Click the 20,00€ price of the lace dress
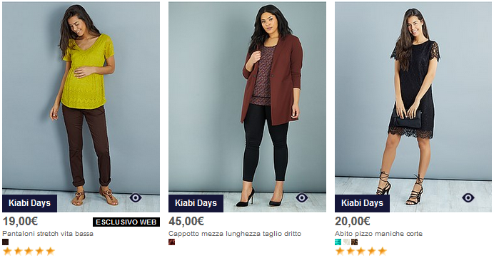 [353, 222]
